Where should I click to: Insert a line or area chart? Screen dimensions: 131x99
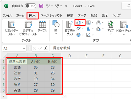click(80, 29)
